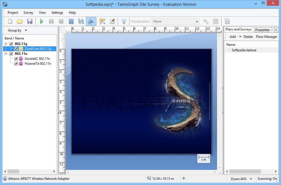Open the Add dropdown arrow in Plans panel
281x185 pixels.
240,37
